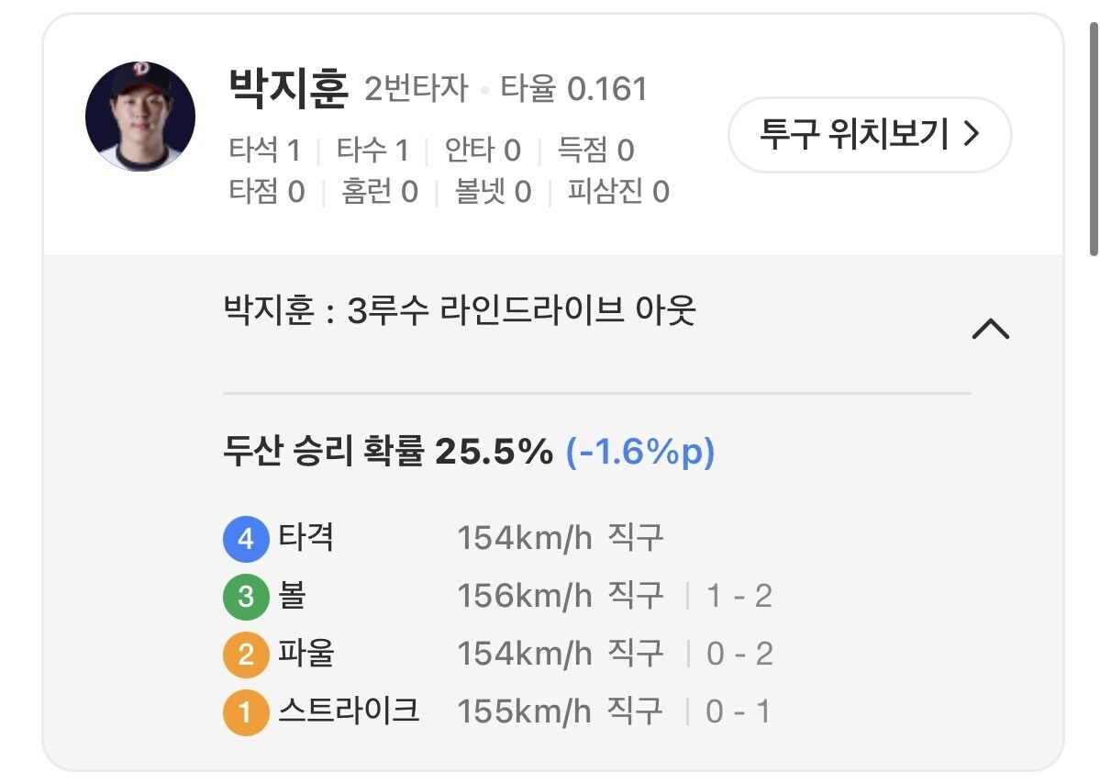Click the 두산 승리 확률 25.5% text
This screenshot has height=784, width=1100.
point(388,452)
